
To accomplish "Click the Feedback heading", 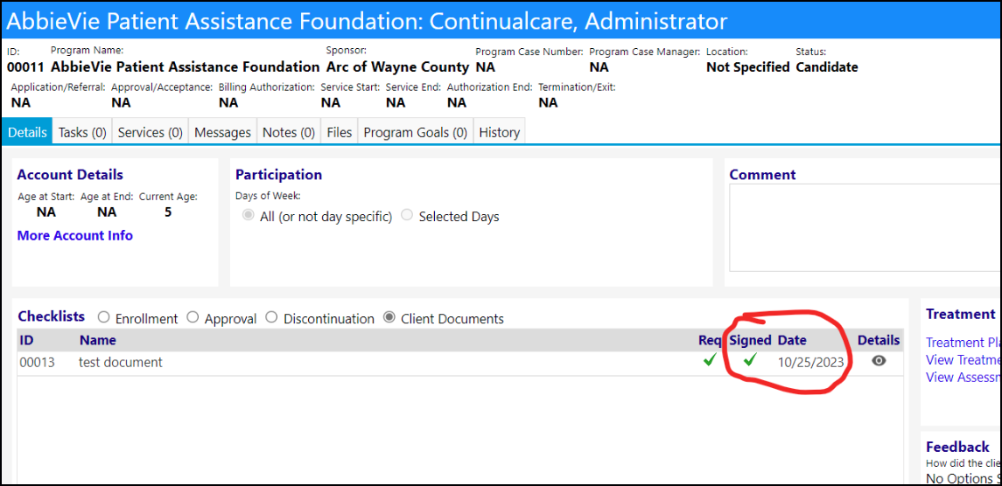I will 957,447.
